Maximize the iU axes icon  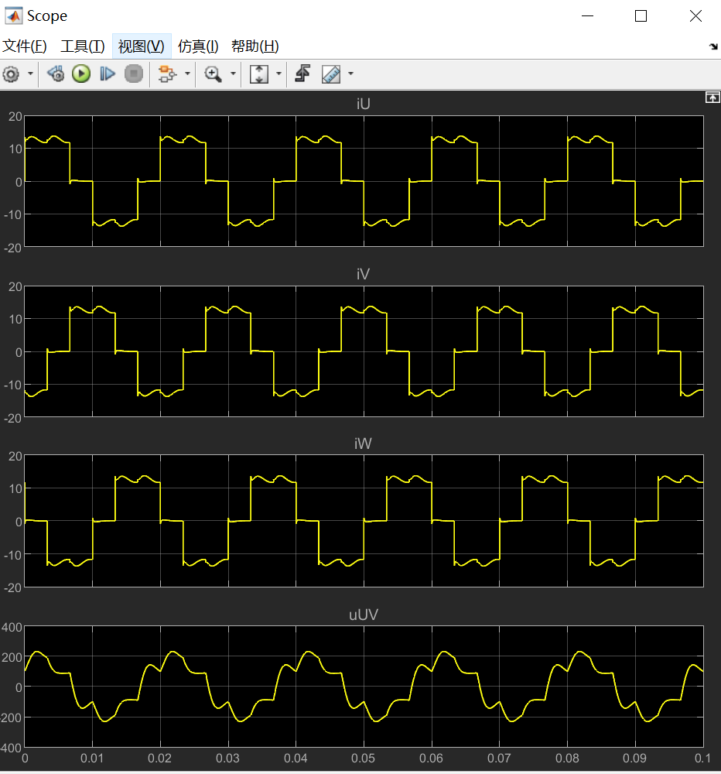click(x=712, y=98)
